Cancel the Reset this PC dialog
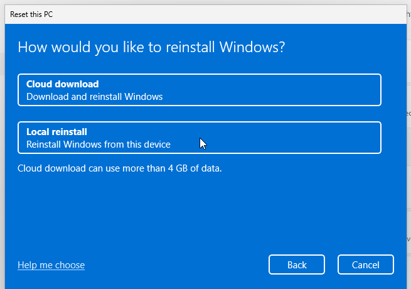The width and height of the screenshot is (411, 289). (366, 264)
